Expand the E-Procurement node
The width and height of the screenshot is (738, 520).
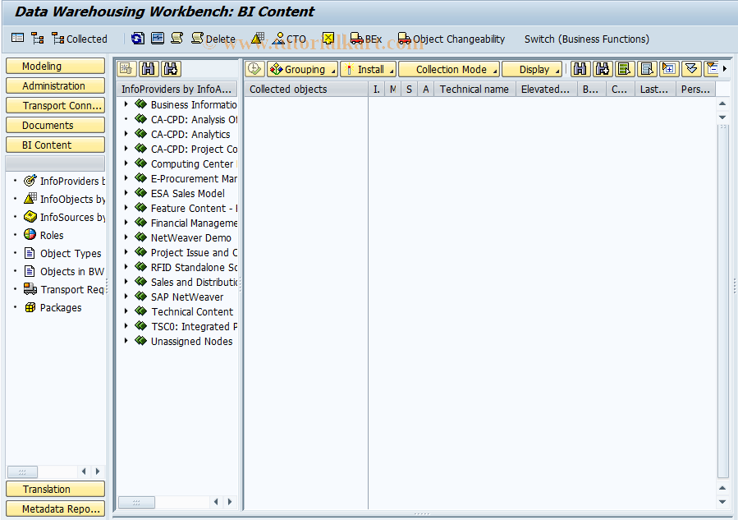[126, 178]
